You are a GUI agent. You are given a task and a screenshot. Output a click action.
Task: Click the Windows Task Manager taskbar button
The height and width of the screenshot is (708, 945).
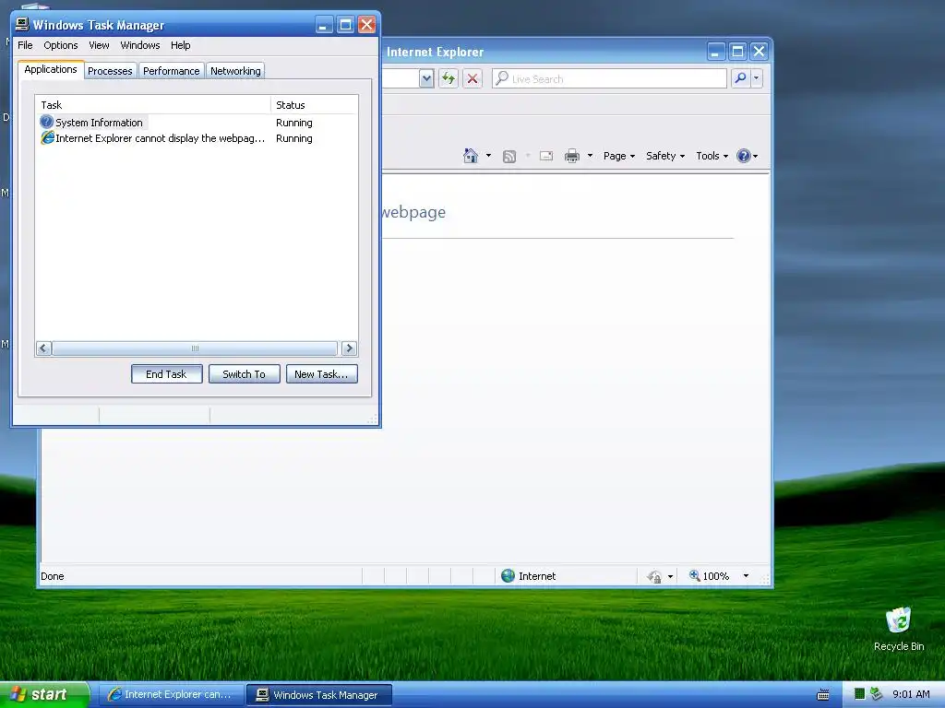(319, 695)
